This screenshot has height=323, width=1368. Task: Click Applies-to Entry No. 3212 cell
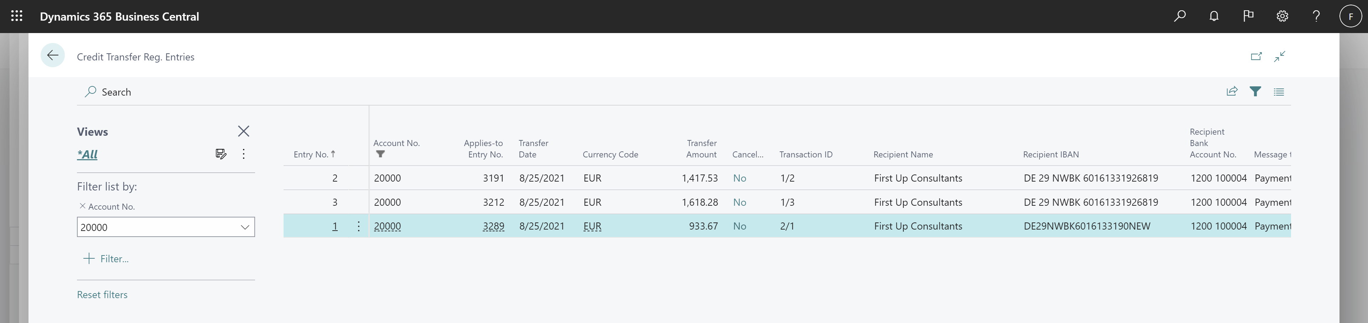tap(493, 202)
